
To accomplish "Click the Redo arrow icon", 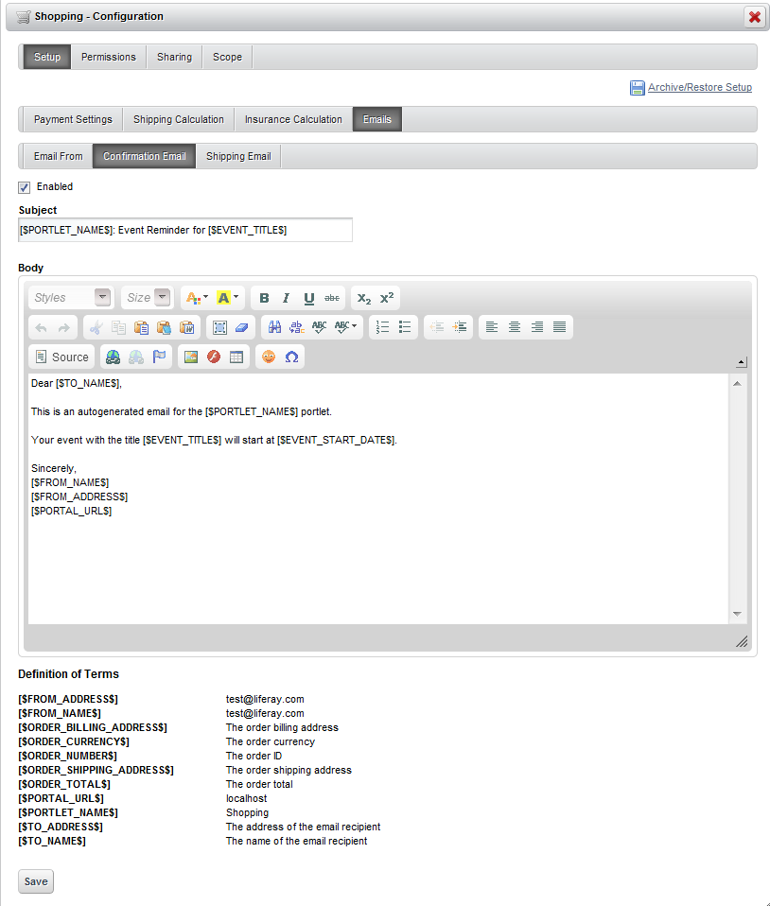I will point(64,327).
